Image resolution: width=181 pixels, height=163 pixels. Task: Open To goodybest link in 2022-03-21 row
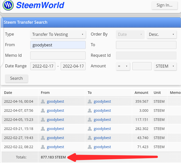pyautogui.click(x=102, y=129)
